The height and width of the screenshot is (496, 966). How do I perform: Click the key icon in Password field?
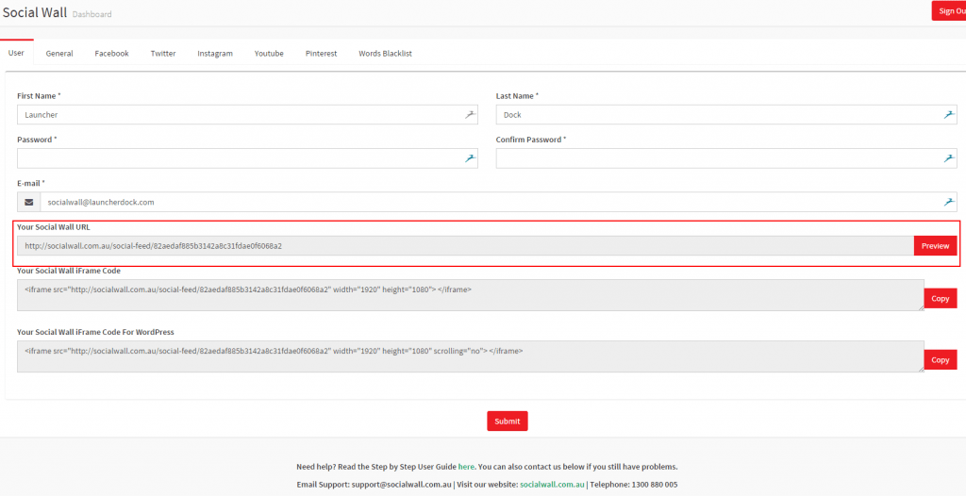click(470, 158)
